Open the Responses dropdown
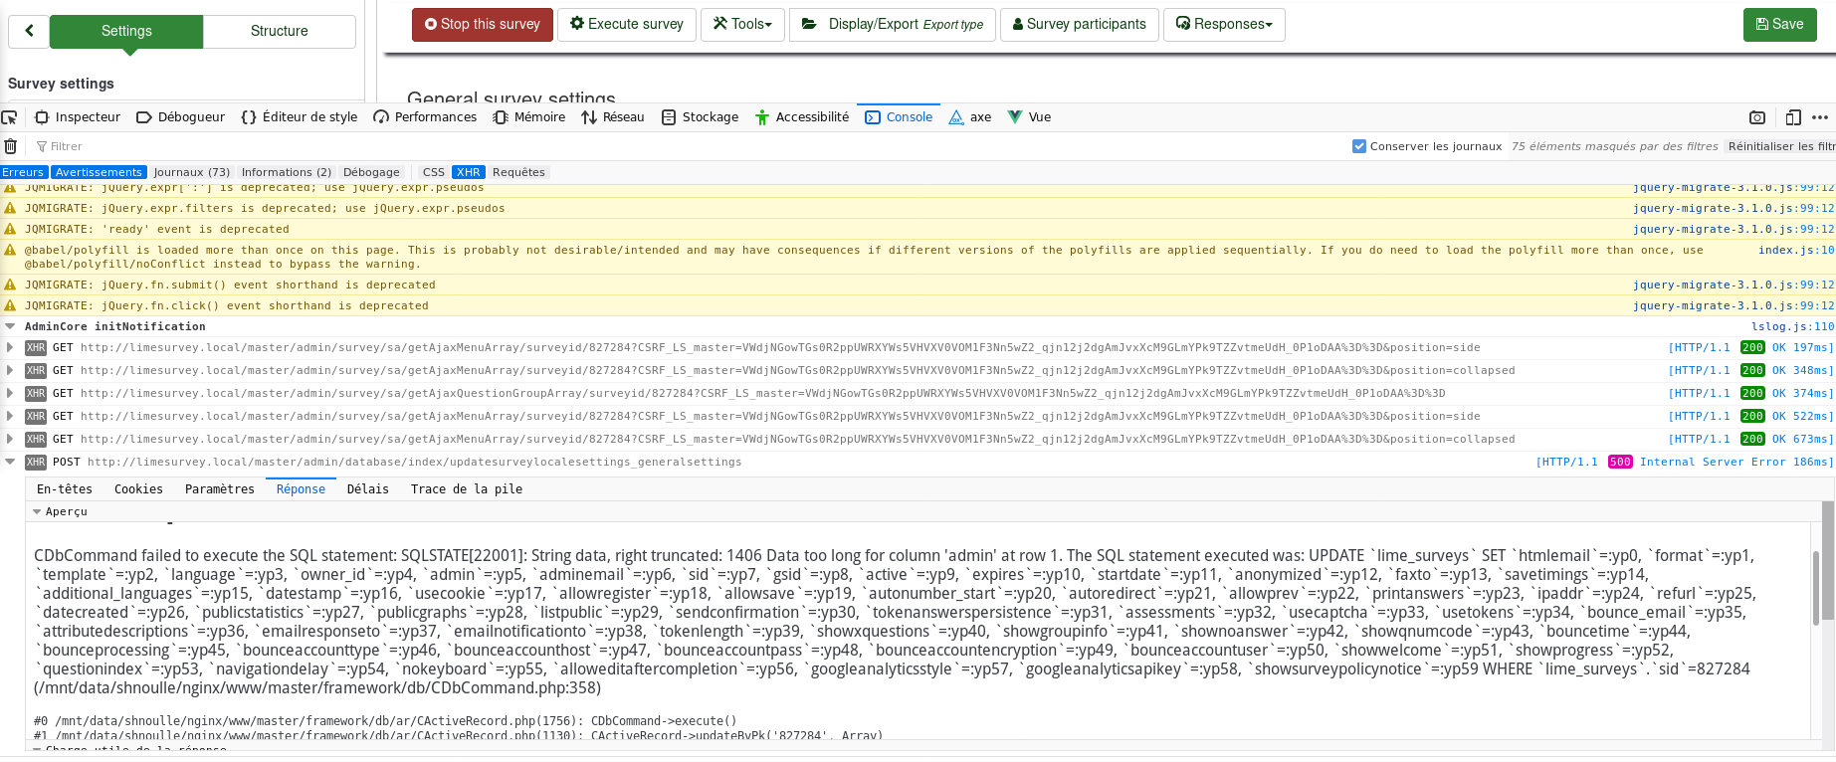This screenshot has height=762, width=1836. point(1224,25)
